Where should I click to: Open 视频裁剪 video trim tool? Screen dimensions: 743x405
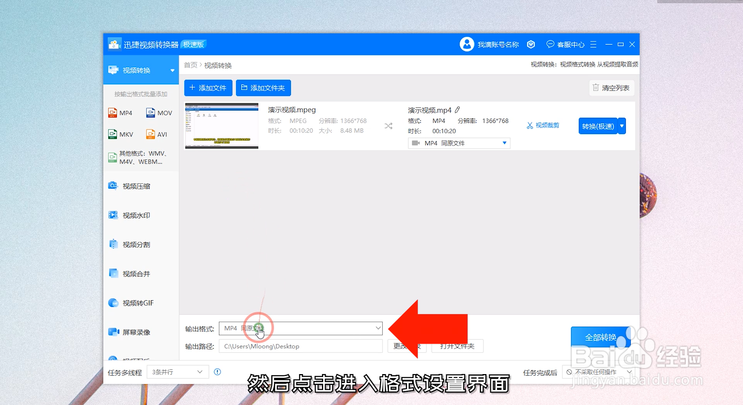tap(543, 125)
